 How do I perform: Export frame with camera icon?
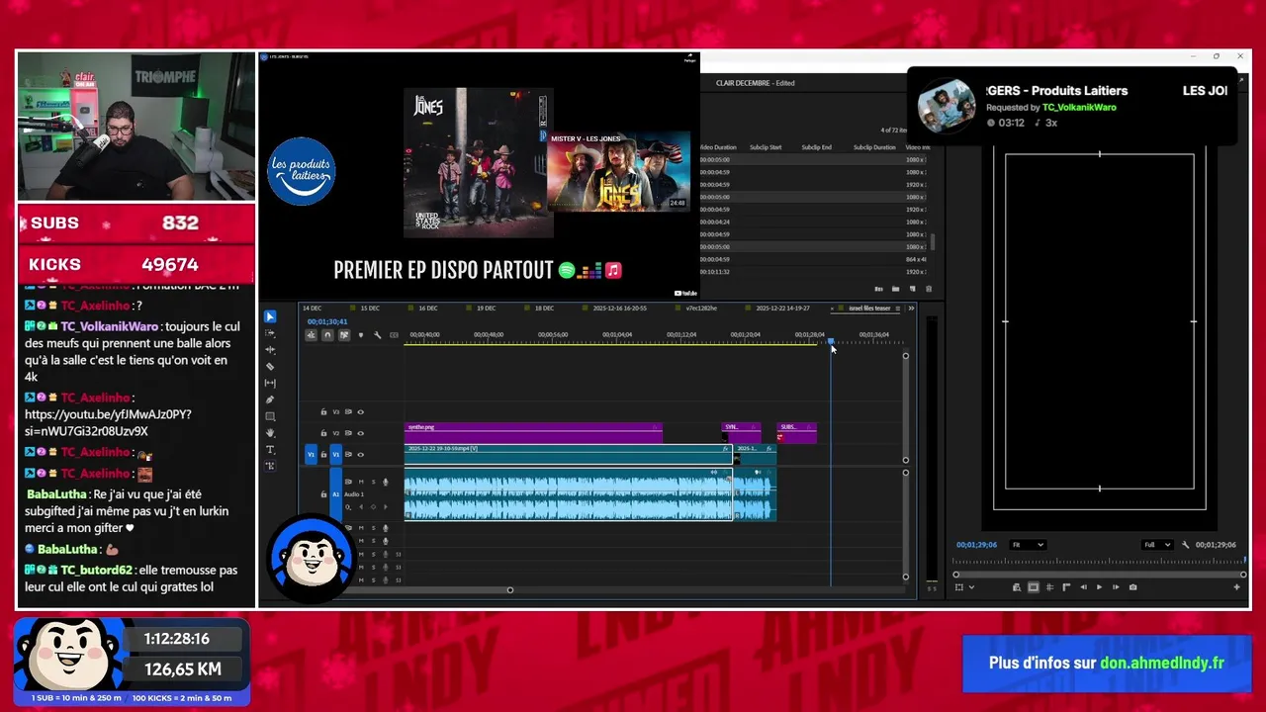point(1132,587)
